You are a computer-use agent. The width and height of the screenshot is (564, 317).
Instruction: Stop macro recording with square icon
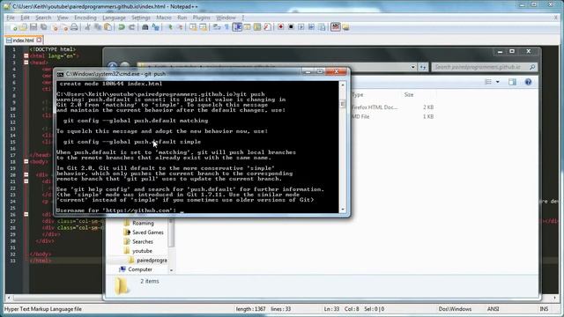(291, 27)
